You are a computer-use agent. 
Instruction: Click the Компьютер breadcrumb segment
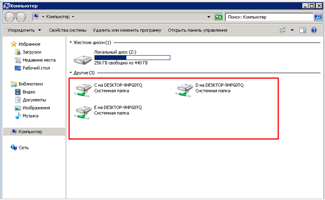(58, 17)
